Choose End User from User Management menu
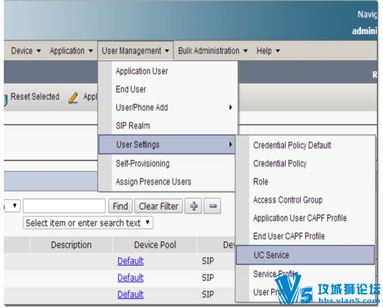This screenshot has width=383, height=308. 131,89
